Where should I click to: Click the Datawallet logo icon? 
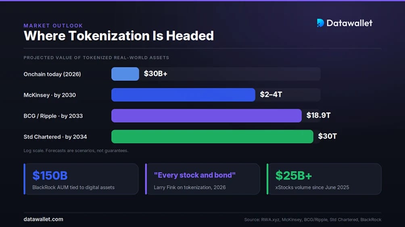320,23
